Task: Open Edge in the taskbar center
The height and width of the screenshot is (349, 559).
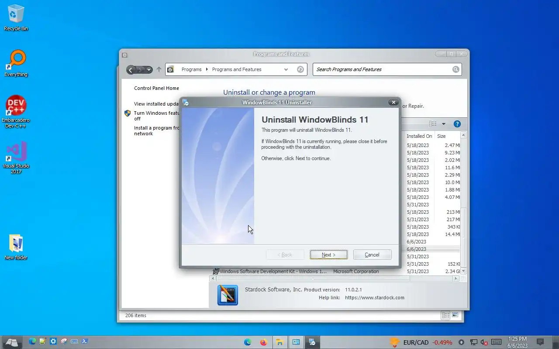Action: pos(248,342)
